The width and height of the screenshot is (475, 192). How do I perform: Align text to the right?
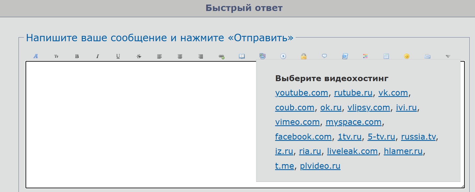[x=201, y=56]
